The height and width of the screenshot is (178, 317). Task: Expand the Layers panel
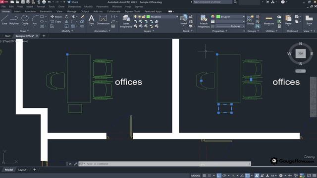(x=149, y=31)
